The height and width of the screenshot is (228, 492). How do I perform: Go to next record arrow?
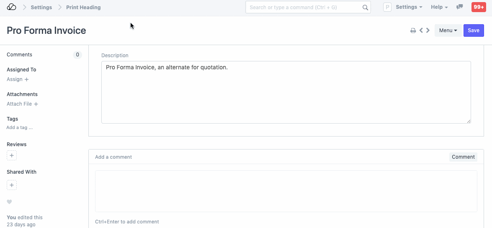pyautogui.click(x=428, y=30)
